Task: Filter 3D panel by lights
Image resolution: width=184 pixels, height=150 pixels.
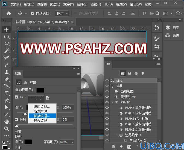Action: (x=143, y=74)
